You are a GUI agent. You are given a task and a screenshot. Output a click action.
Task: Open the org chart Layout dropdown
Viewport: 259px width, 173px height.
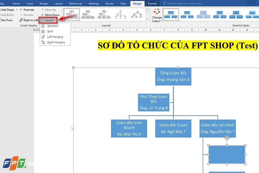[x=48, y=20]
